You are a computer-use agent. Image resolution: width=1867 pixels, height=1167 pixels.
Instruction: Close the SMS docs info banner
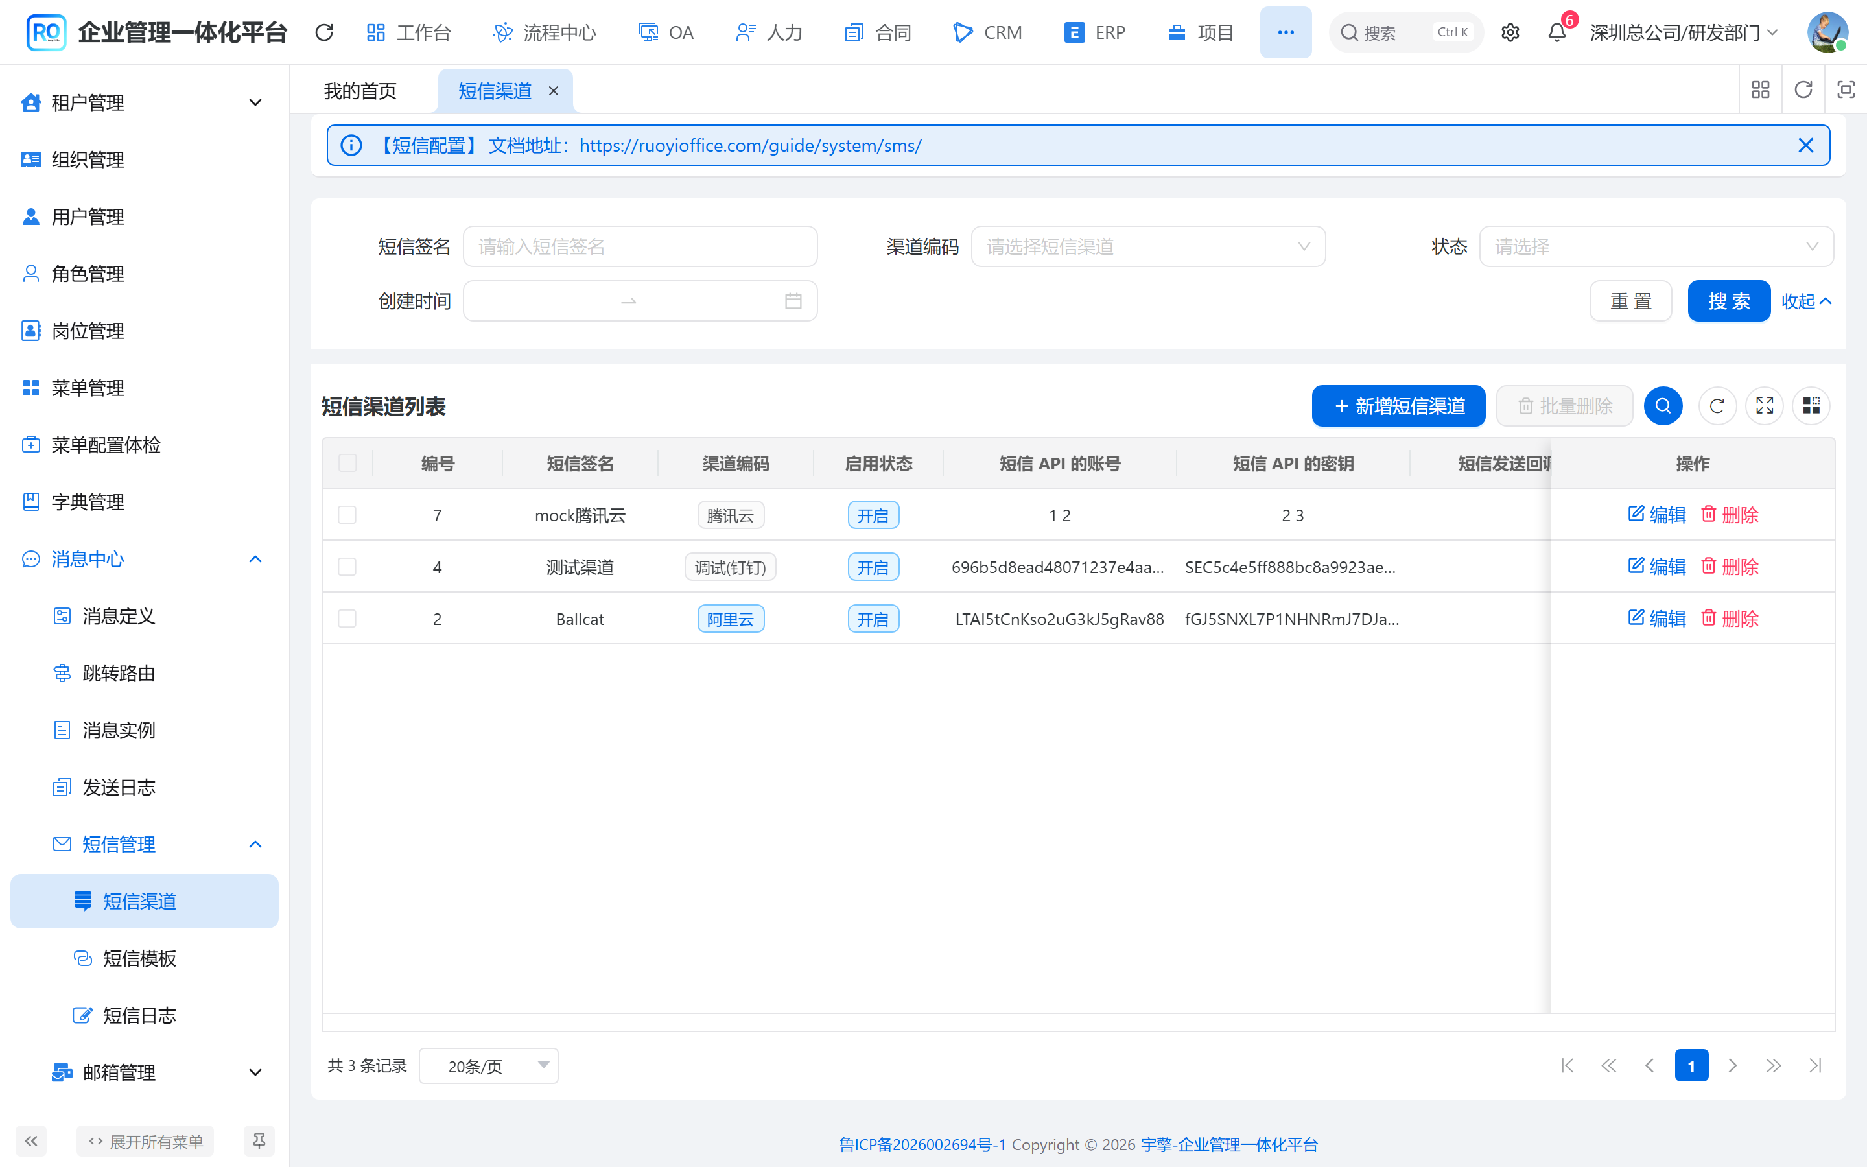[x=1806, y=145]
